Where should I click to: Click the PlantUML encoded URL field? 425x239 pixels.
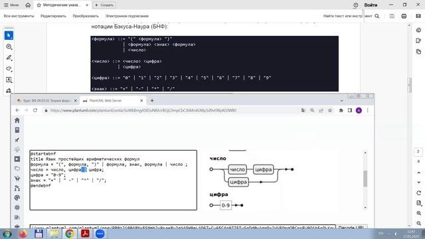point(183,227)
